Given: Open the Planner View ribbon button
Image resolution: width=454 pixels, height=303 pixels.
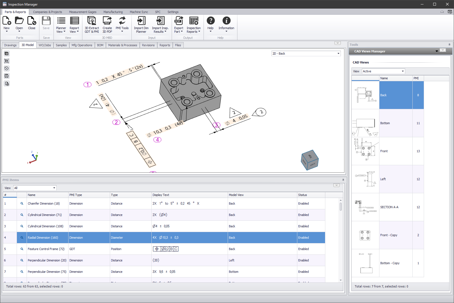Looking at the screenshot, I should [x=61, y=24].
